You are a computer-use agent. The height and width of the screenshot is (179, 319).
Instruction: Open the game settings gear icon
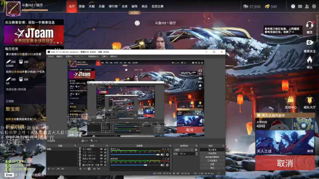[x=314, y=6]
